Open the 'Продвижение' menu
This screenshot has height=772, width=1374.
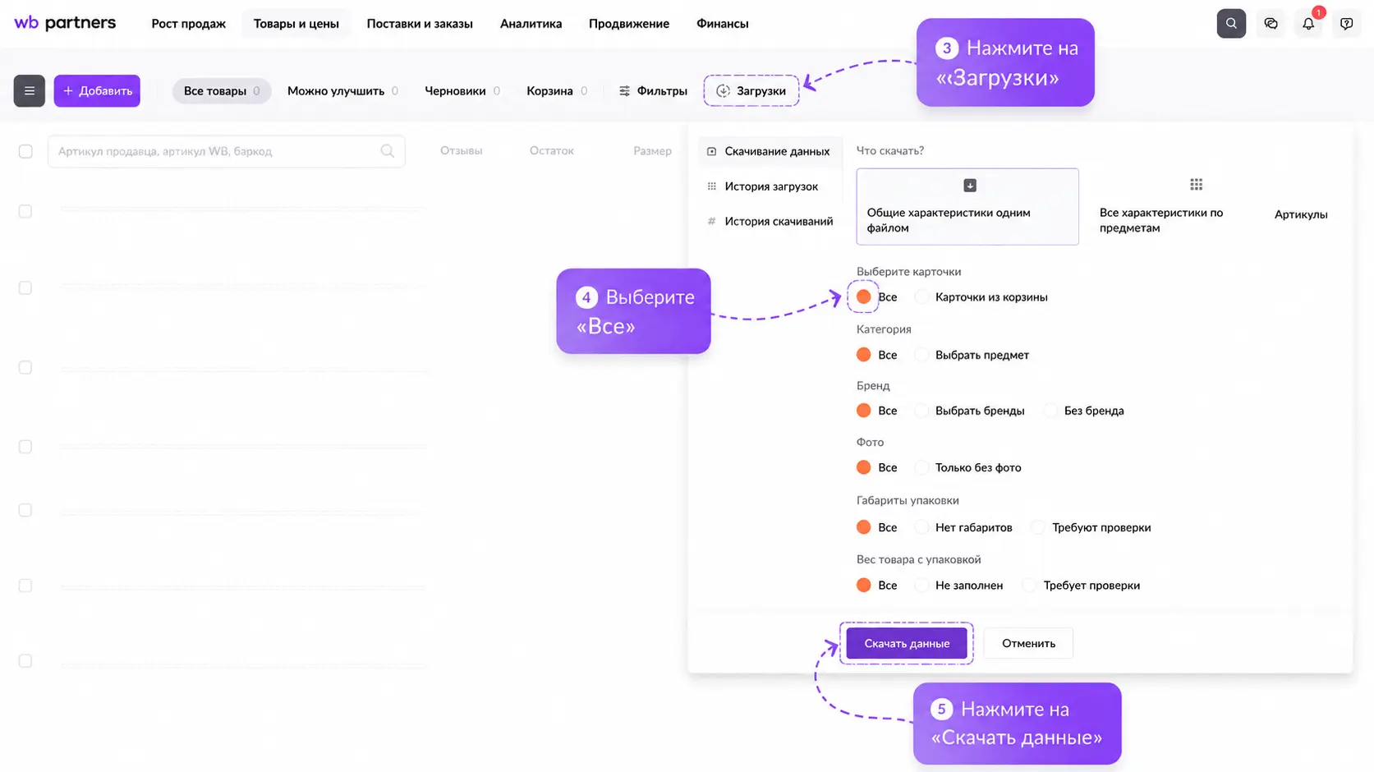[628, 23]
